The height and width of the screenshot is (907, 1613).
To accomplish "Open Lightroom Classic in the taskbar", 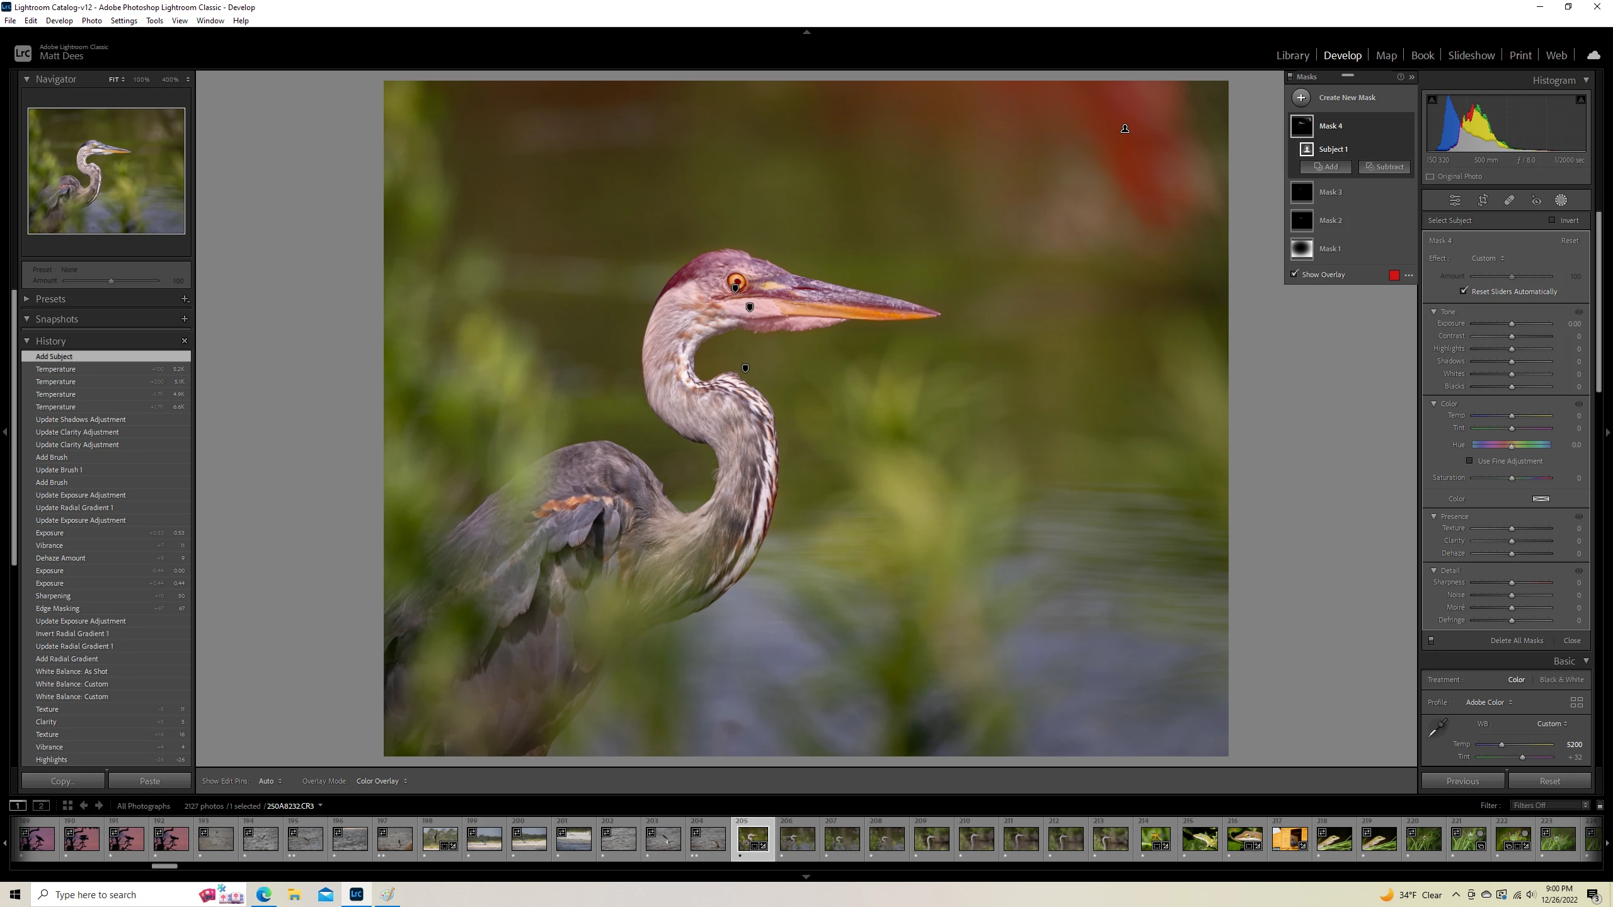I will click(x=356, y=894).
